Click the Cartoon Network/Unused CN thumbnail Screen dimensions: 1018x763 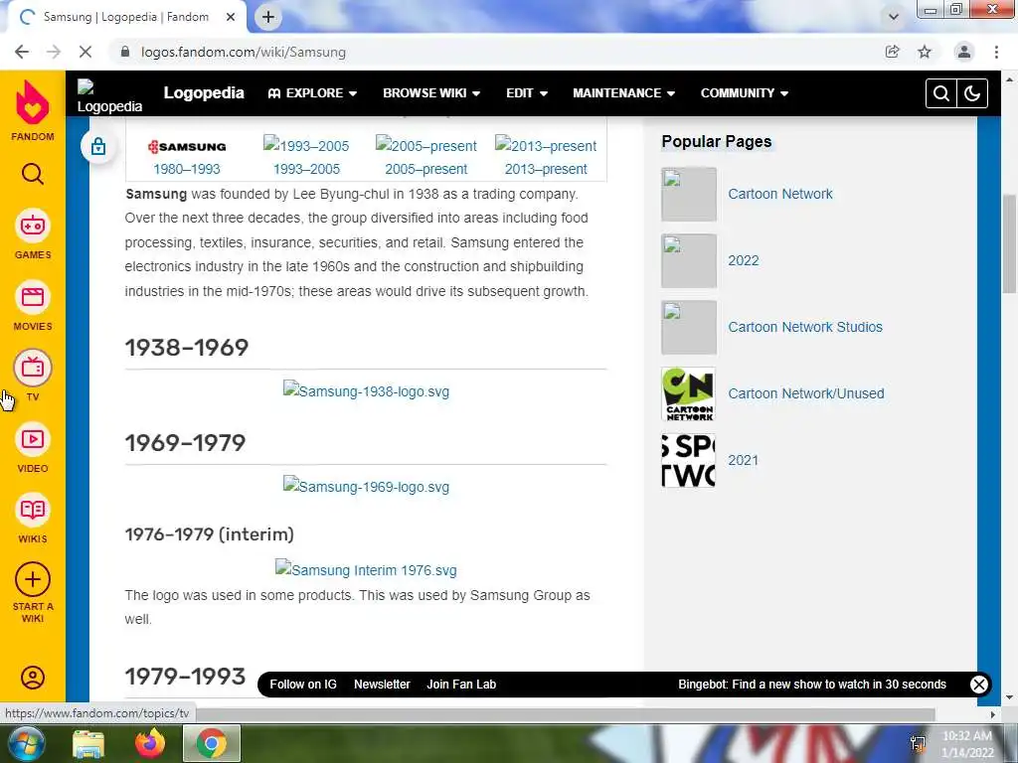pos(688,393)
